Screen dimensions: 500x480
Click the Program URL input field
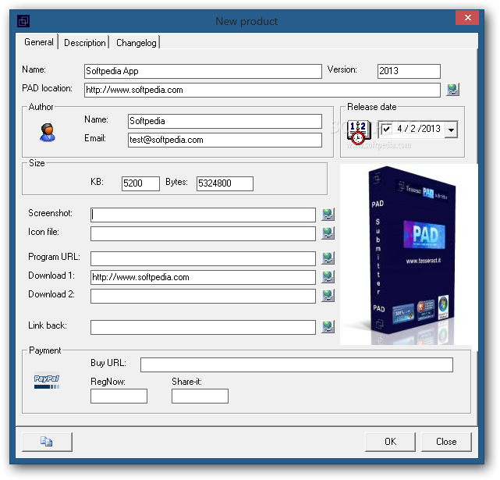[203, 258]
